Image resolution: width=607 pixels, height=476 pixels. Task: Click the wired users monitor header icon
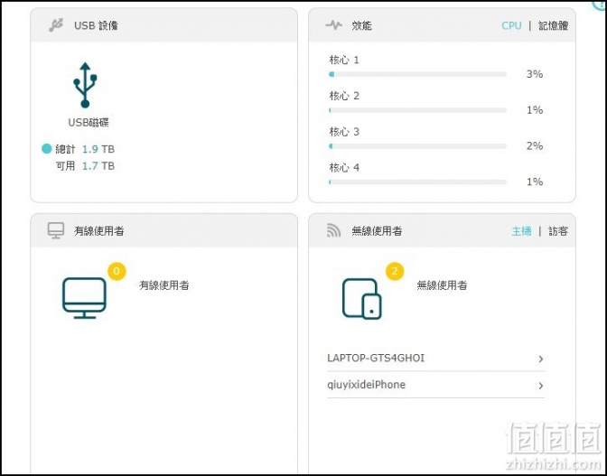point(56,230)
